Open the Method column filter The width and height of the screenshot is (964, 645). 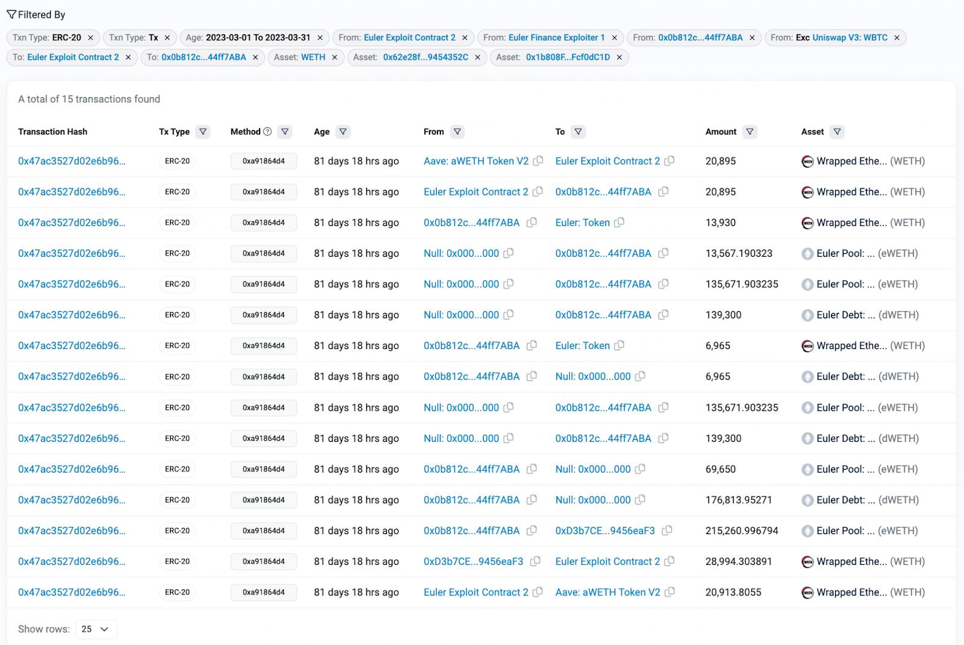(285, 131)
